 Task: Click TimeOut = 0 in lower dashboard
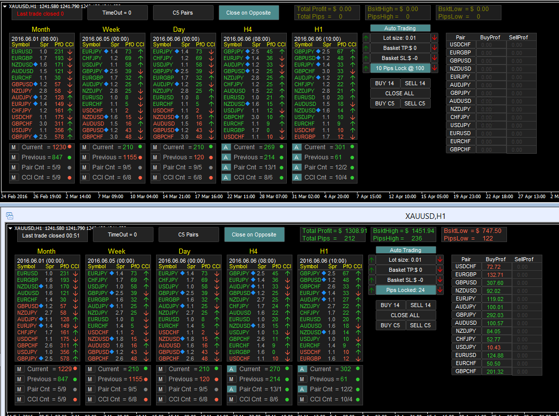pyautogui.click(x=123, y=235)
